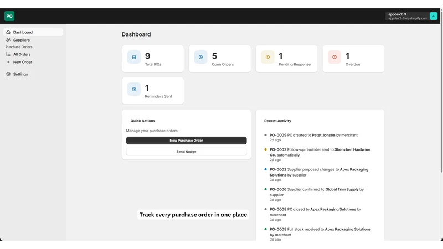Click the Purchase Orders section label
Screen dimensions: 443x249
(19, 47)
